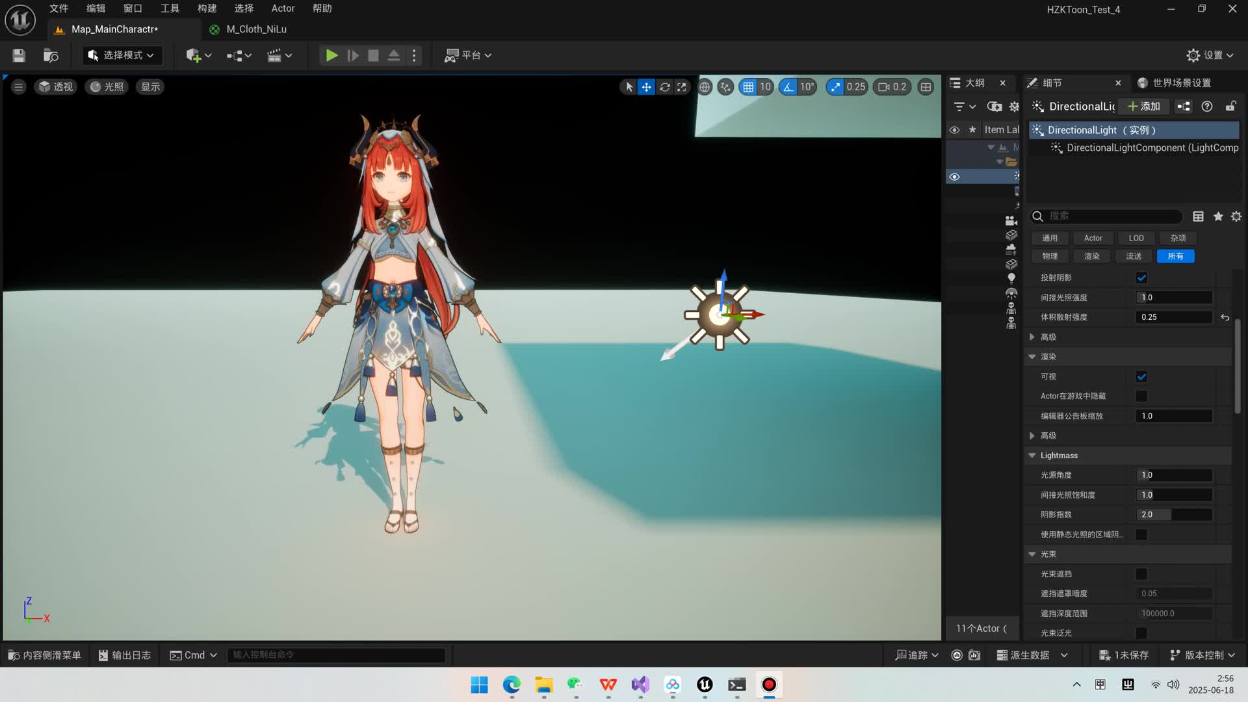Click the 光源角度 value field
Image resolution: width=1248 pixels, height=702 pixels.
click(1174, 475)
